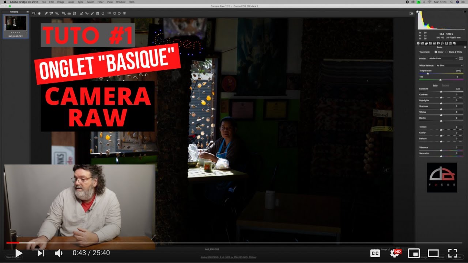Viewport: 468px width, 263px height.
Task: Open the Profile dropdown showing Adobe Color
Action: (x=443, y=58)
